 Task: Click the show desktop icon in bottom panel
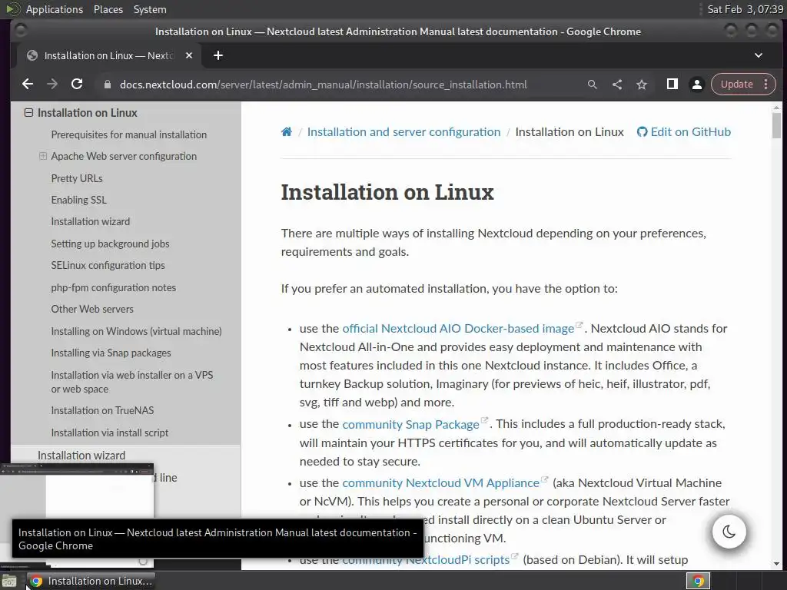coord(9,582)
